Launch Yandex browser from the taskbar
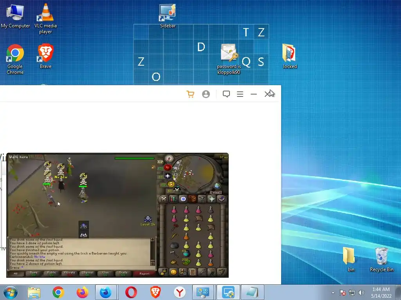 click(179, 292)
